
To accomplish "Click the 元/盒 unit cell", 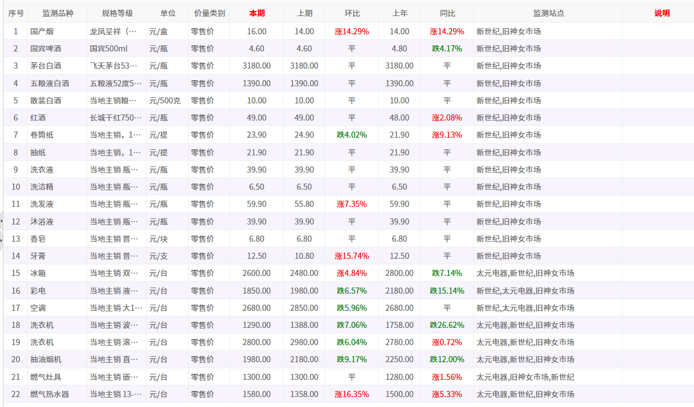I will click(x=168, y=32).
